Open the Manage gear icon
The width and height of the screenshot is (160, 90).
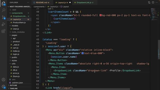[x=3, y=86]
